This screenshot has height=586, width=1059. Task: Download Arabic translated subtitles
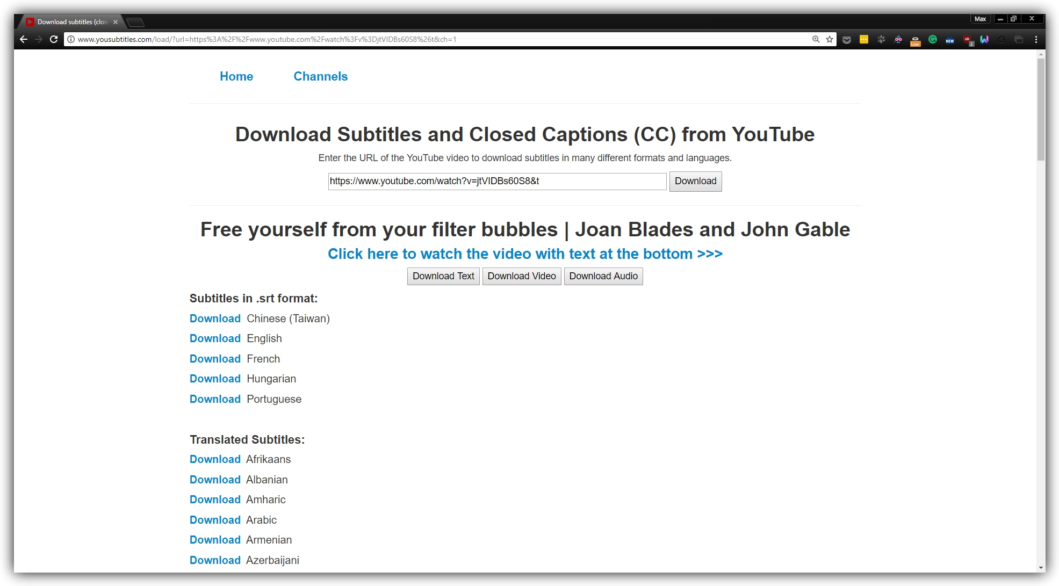(x=215, y=520)
